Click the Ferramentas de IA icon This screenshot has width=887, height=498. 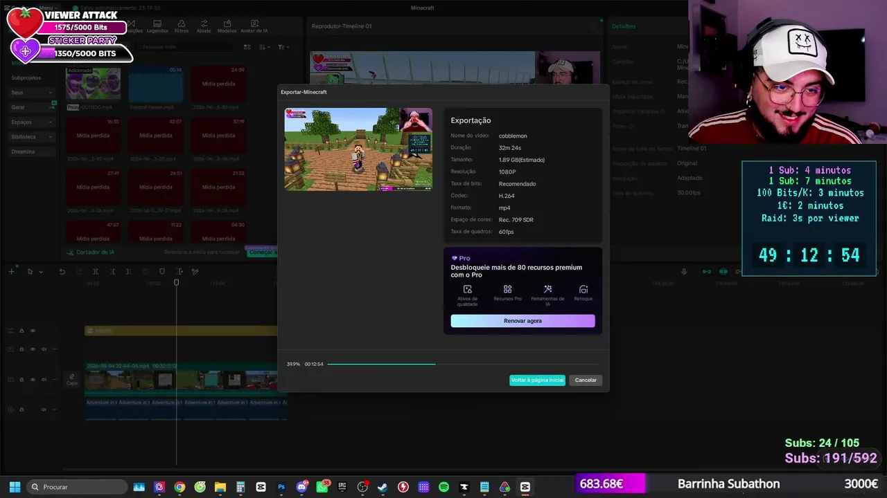point(547,289)
